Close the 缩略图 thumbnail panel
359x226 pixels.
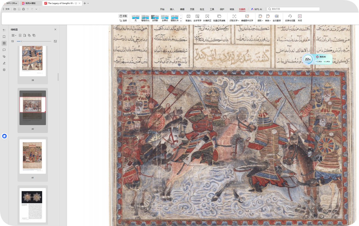point(55,30)
